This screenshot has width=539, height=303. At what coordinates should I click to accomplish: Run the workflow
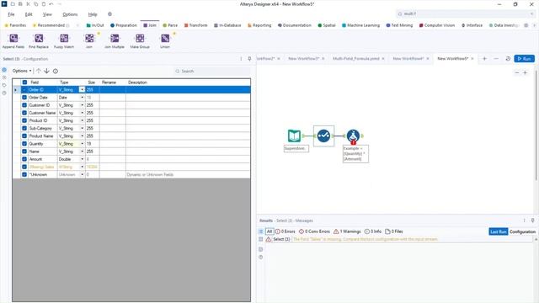(524, 59)
